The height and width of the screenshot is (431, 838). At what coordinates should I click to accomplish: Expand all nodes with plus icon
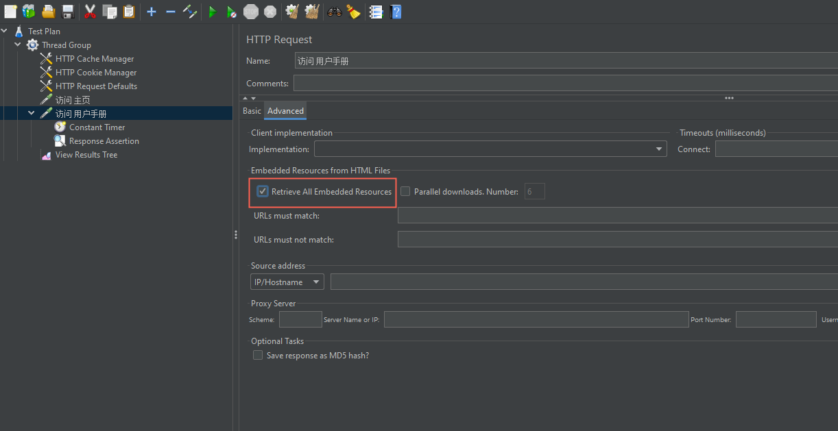click(x=152, y=12)
